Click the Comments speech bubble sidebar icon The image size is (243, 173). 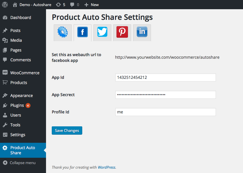tap(5, 60)
